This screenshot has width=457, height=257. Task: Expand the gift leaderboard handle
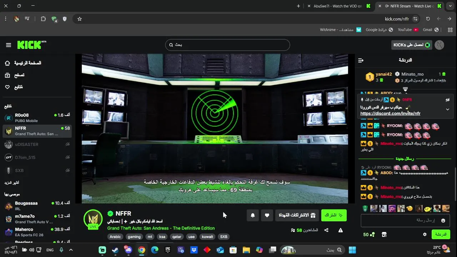pos(405,89)
